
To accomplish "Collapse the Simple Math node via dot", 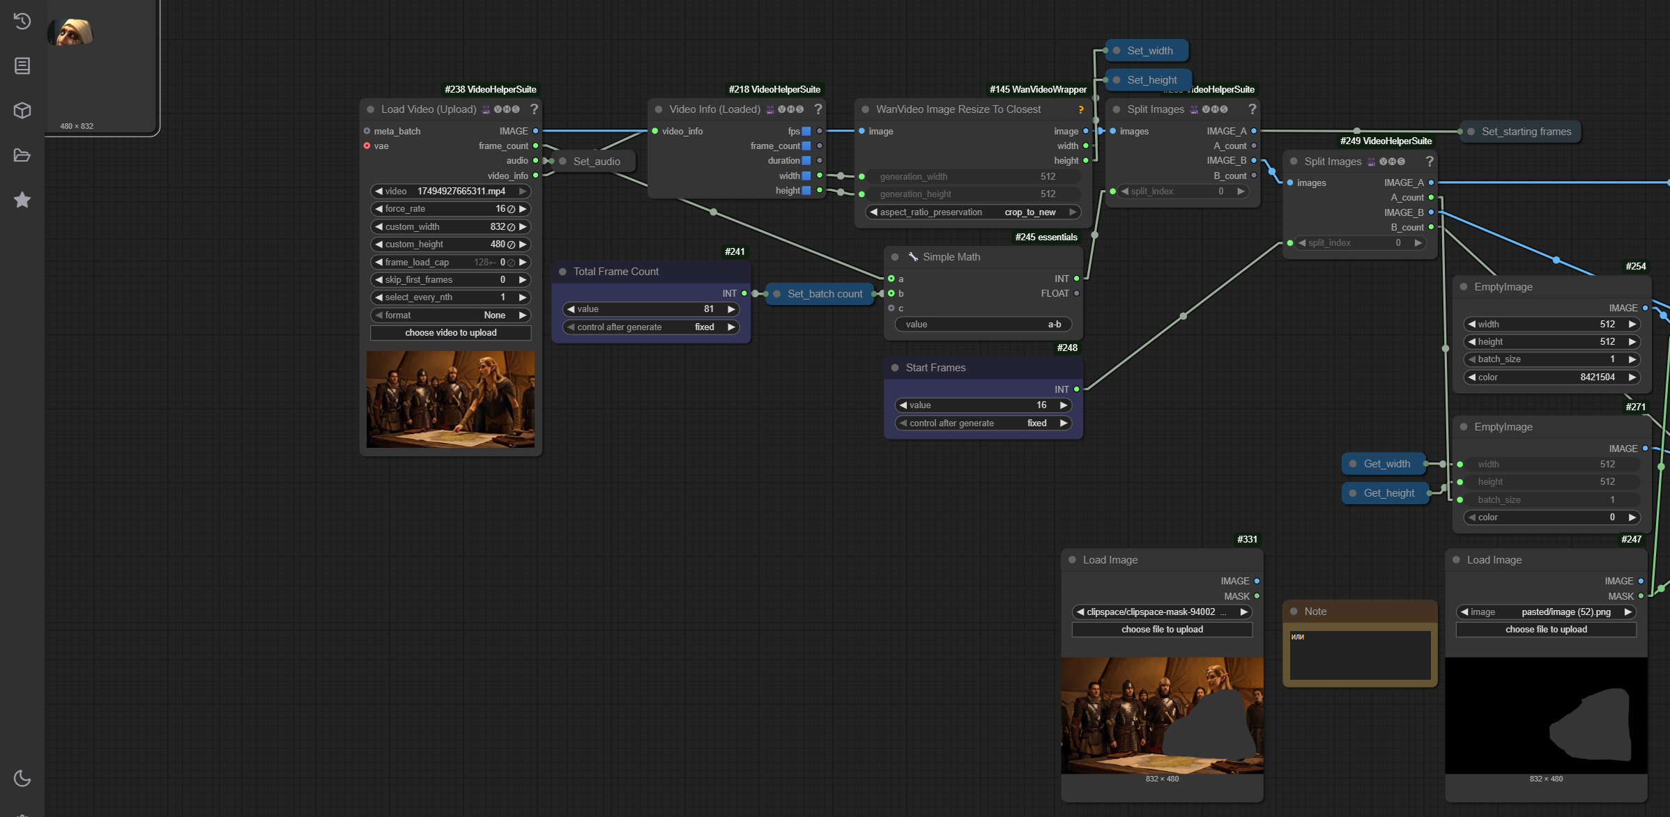I will click(895, 257).
